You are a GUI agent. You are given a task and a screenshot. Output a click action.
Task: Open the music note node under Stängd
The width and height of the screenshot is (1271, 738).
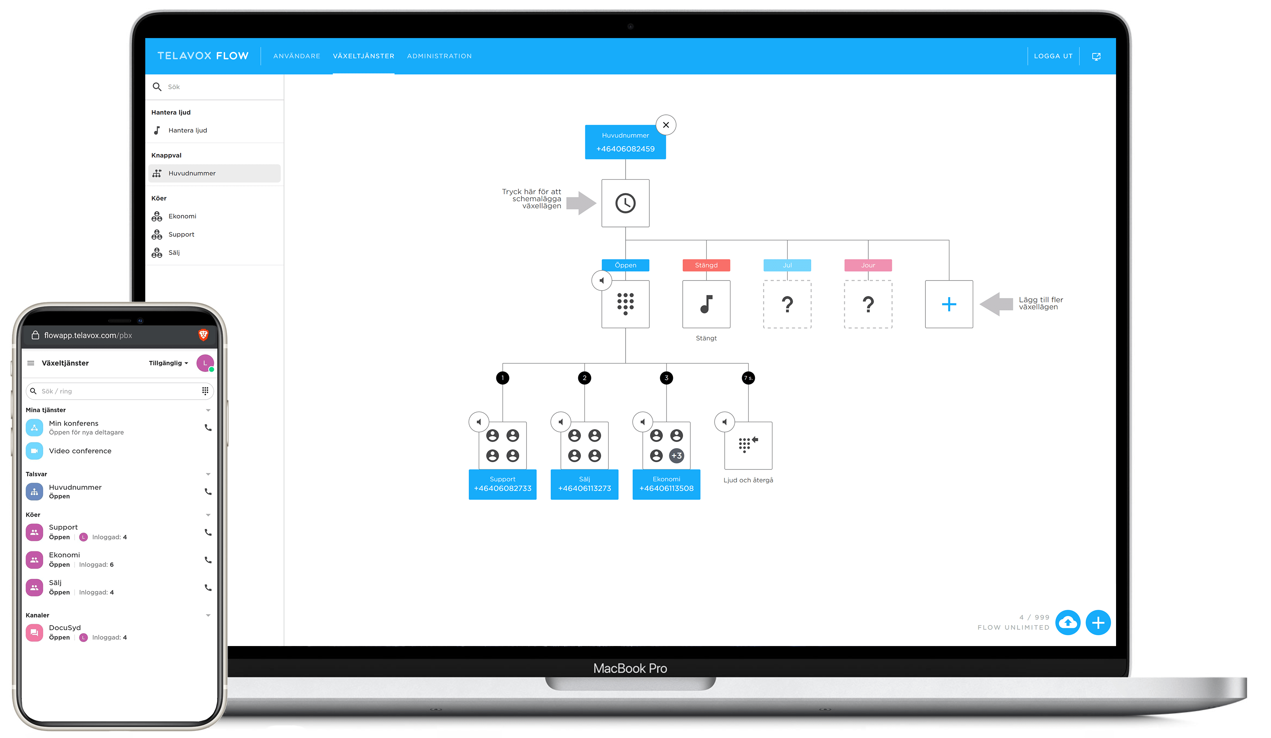pos(706,304)
